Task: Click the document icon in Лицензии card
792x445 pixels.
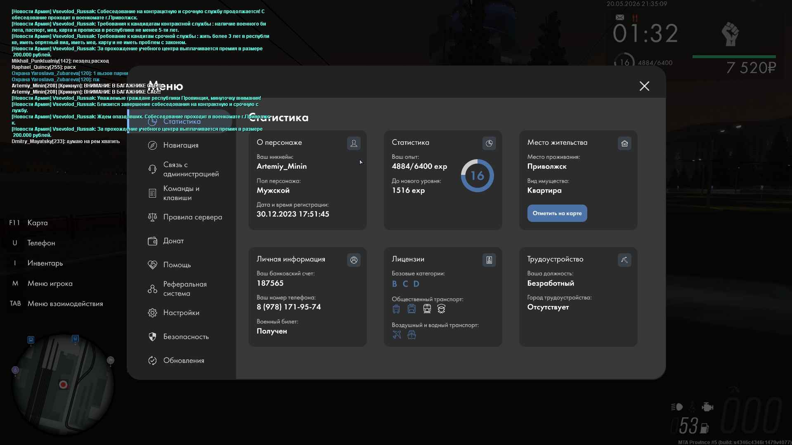Action: point(489,260)
